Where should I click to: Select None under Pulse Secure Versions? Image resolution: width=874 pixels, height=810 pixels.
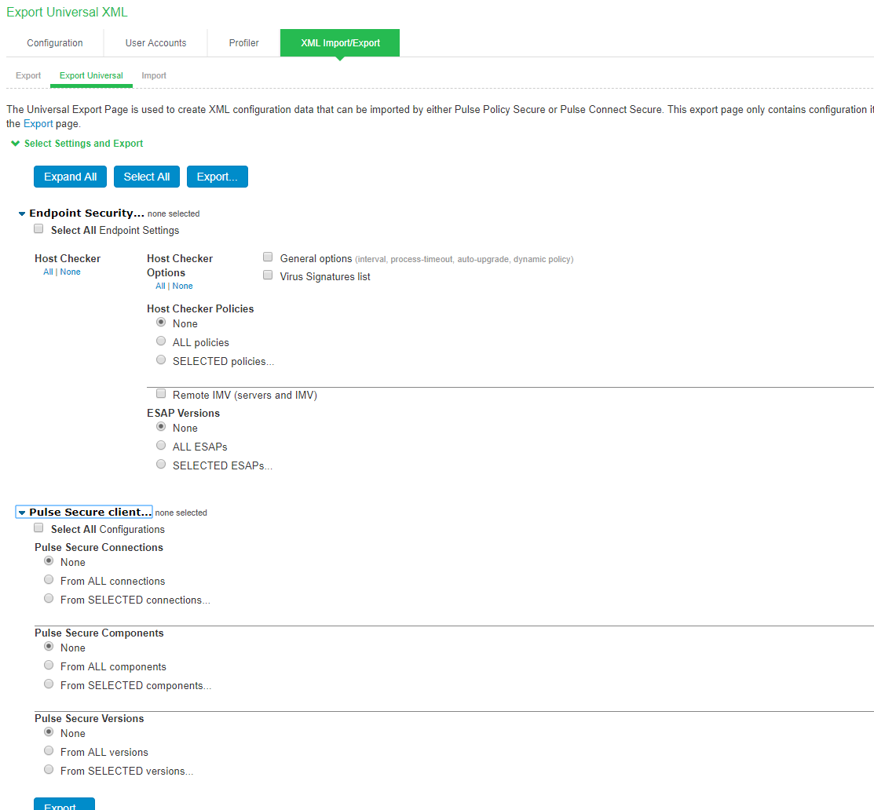tap(49, 732)
